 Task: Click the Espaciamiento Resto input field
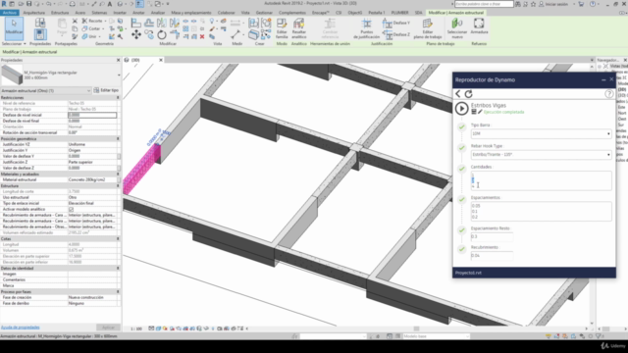coord(492,236)
